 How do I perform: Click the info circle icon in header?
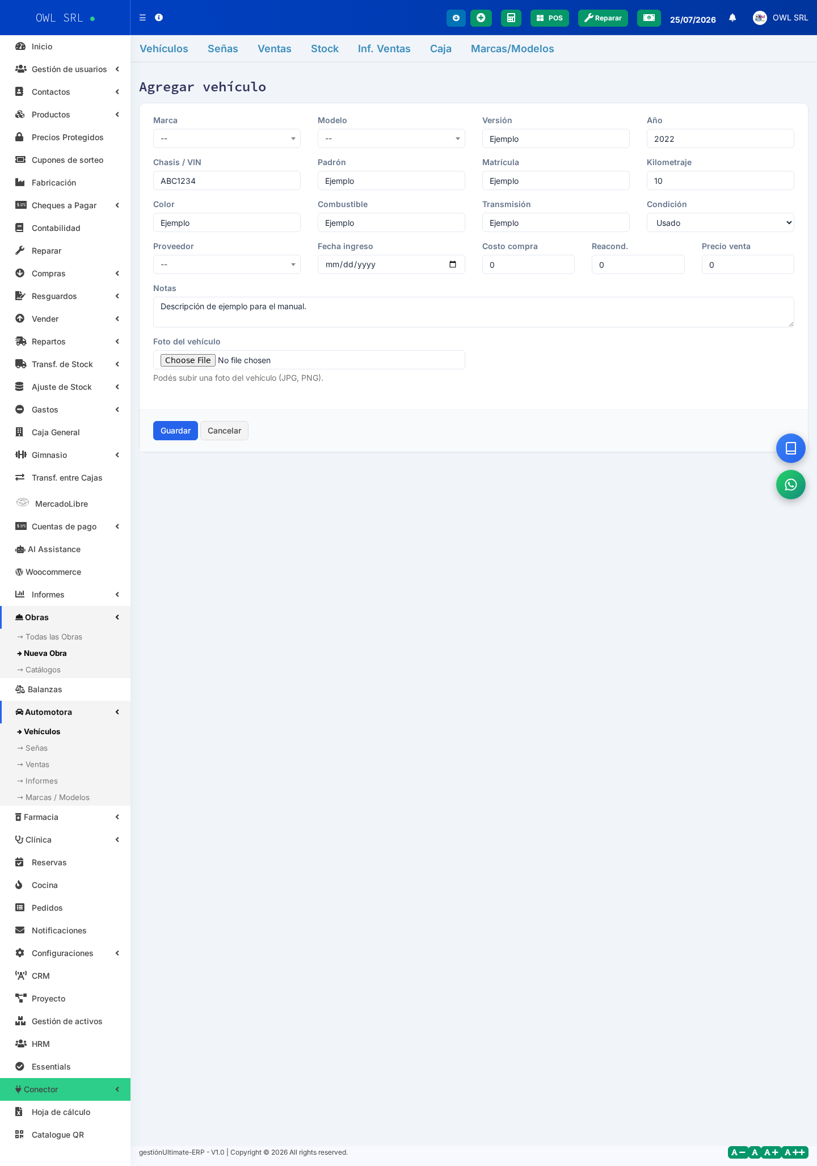(159, 18)
